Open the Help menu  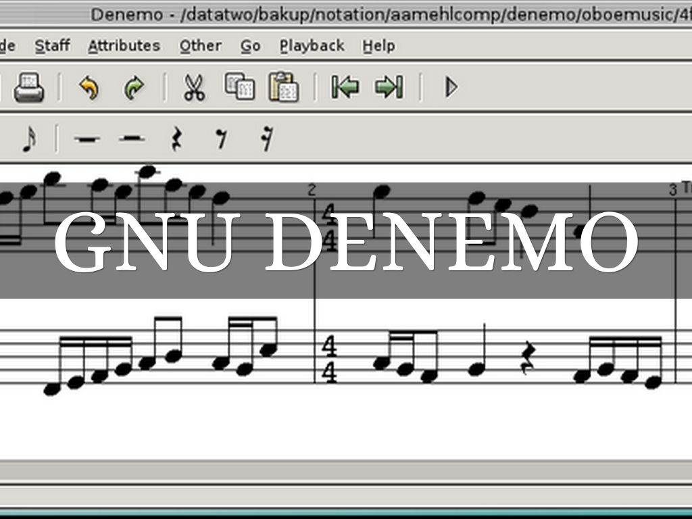[x=378, y=46]
